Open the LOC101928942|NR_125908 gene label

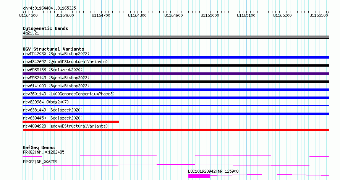point(213,171)
